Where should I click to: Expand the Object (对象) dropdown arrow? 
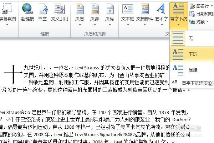tap(208, 21)
